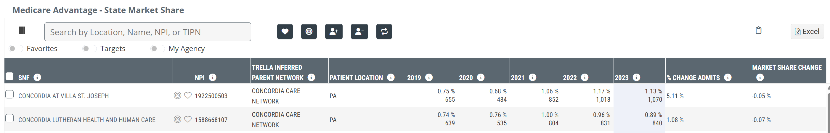Viewport: 830px width, 133px height.
Task: Mark Concordia Lutheran Health as target
Action: (177, 119)
